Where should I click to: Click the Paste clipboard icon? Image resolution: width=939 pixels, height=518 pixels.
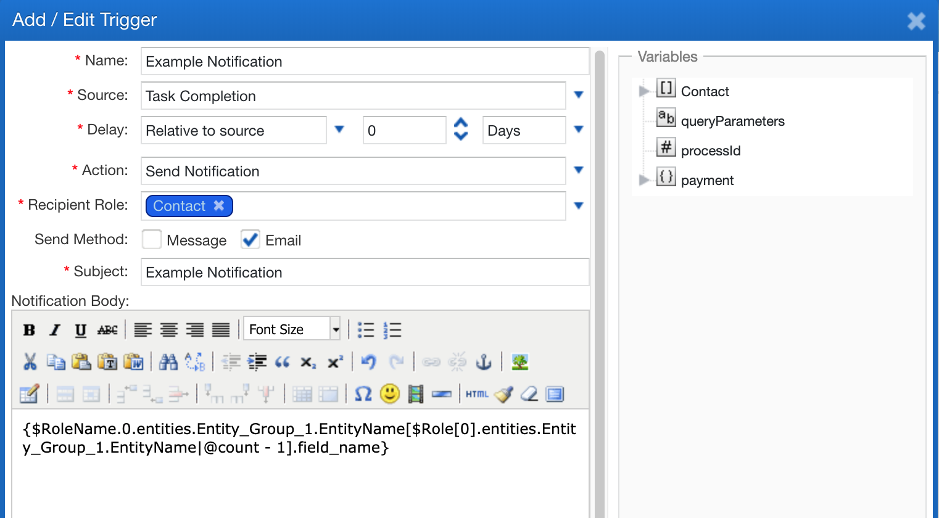pyautogui.click(x=81, y=362)
